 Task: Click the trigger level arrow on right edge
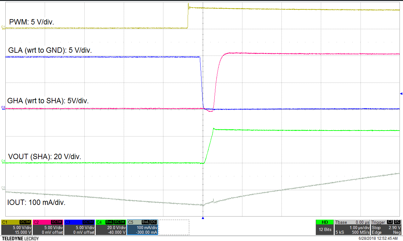click(401, 93)
